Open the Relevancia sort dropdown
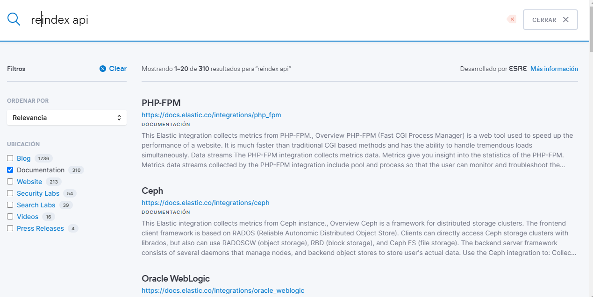This screenshot has height=297, width=593. click(x=67, y=118)
